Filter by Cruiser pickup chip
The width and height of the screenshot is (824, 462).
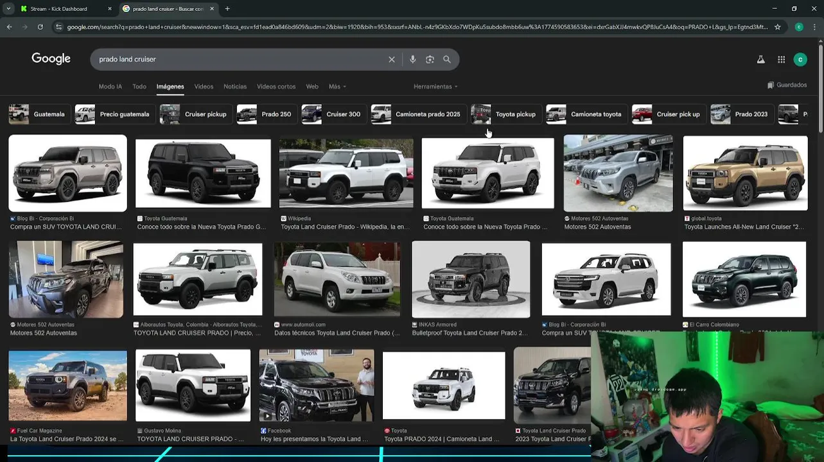point(195,114)
